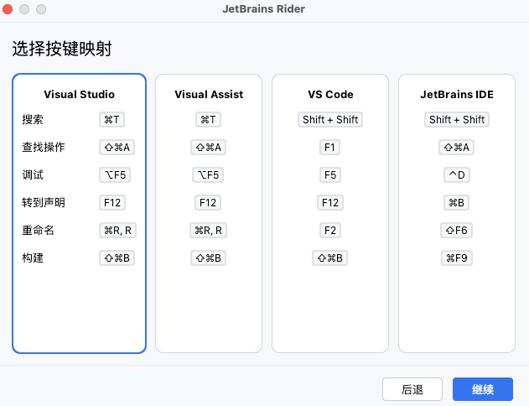Screen dimensions: 529x406
Task: Click ⌘T shortcut in Visual Assist card
Action: pyautogui.click(x=208, y=119)
